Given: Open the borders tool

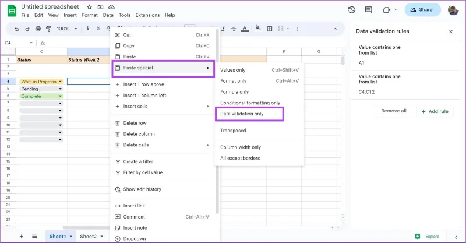Looking at the screenshot, I should 270,29.
